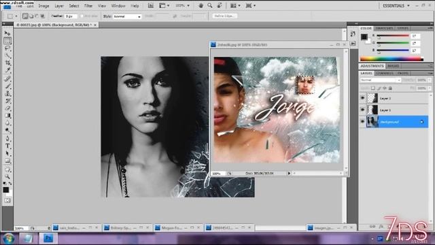Open the Help menu
Screen dimensions: 435x245
[x=135, y=6]
